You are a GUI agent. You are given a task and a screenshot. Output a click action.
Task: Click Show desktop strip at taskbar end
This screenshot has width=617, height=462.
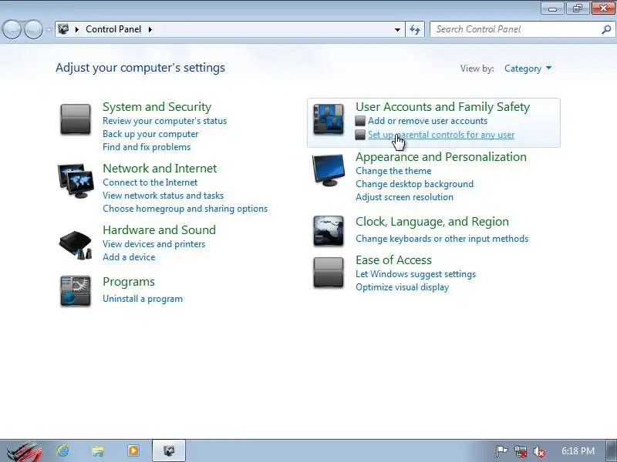(612, 450)
